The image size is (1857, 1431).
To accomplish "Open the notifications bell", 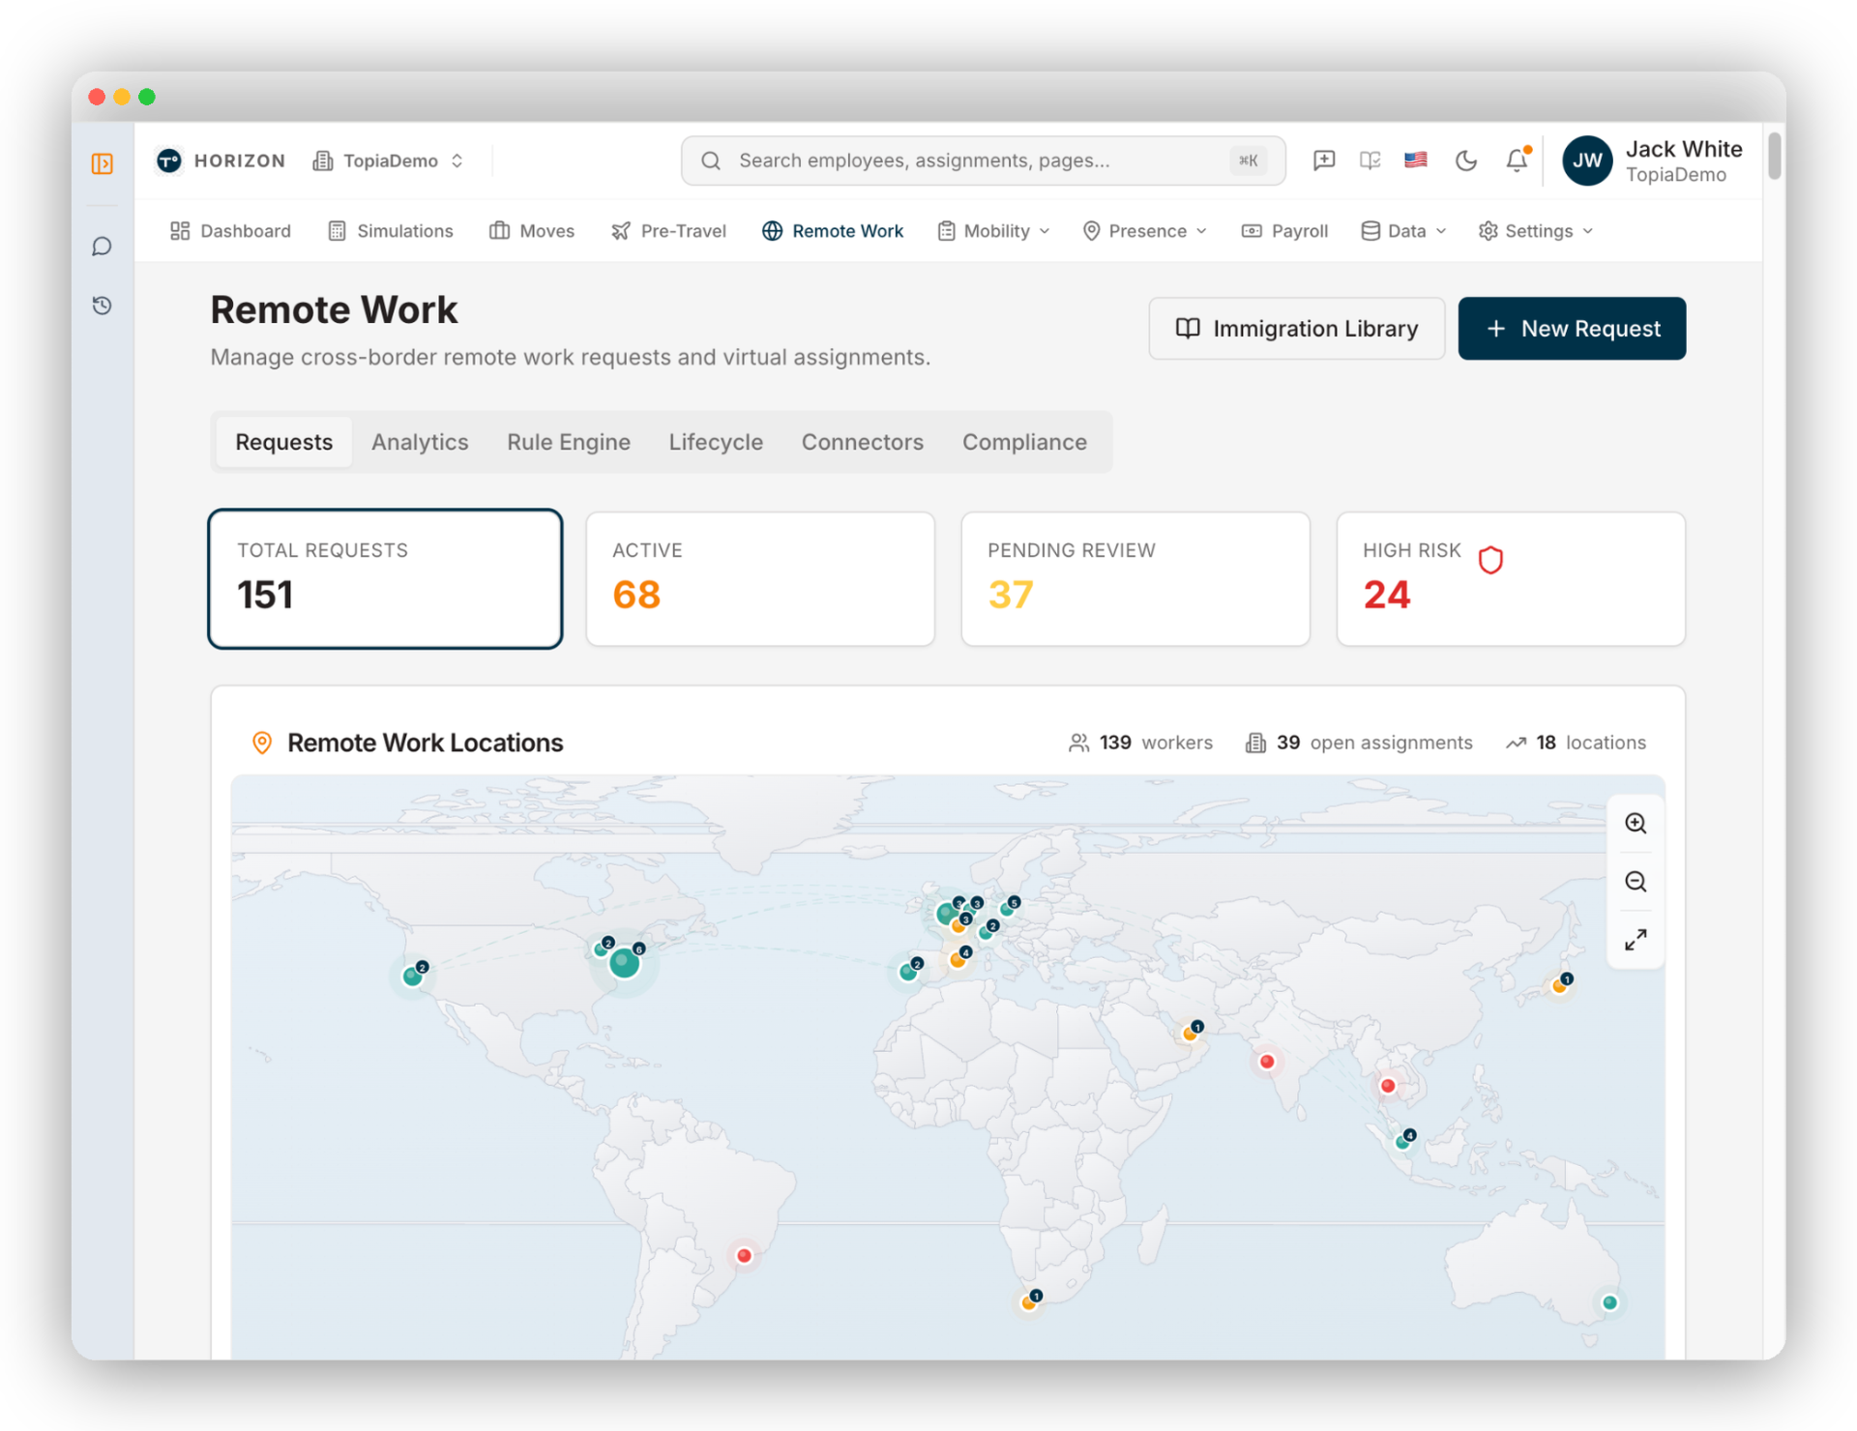I will click(x=1517, y=161).
